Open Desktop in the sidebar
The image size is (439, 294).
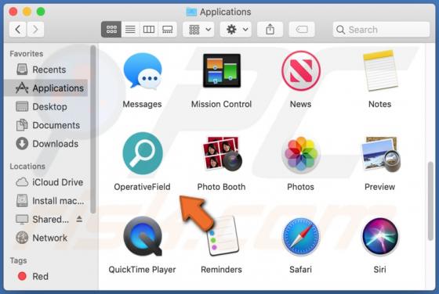[x=46, y=106]
